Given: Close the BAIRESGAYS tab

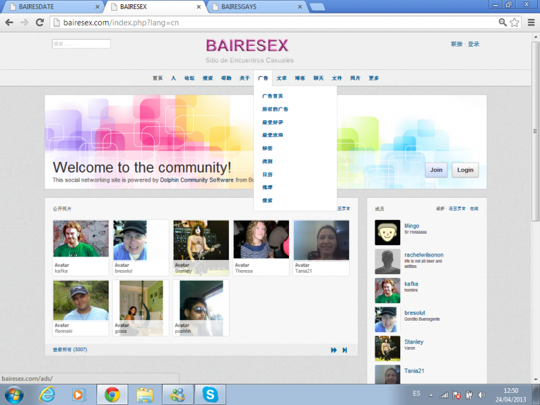Looking at the screenshot, I should click(300, 7).
